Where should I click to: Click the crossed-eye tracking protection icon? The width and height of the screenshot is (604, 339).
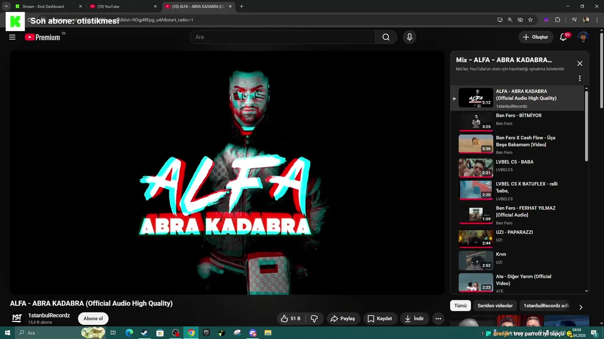520,20
